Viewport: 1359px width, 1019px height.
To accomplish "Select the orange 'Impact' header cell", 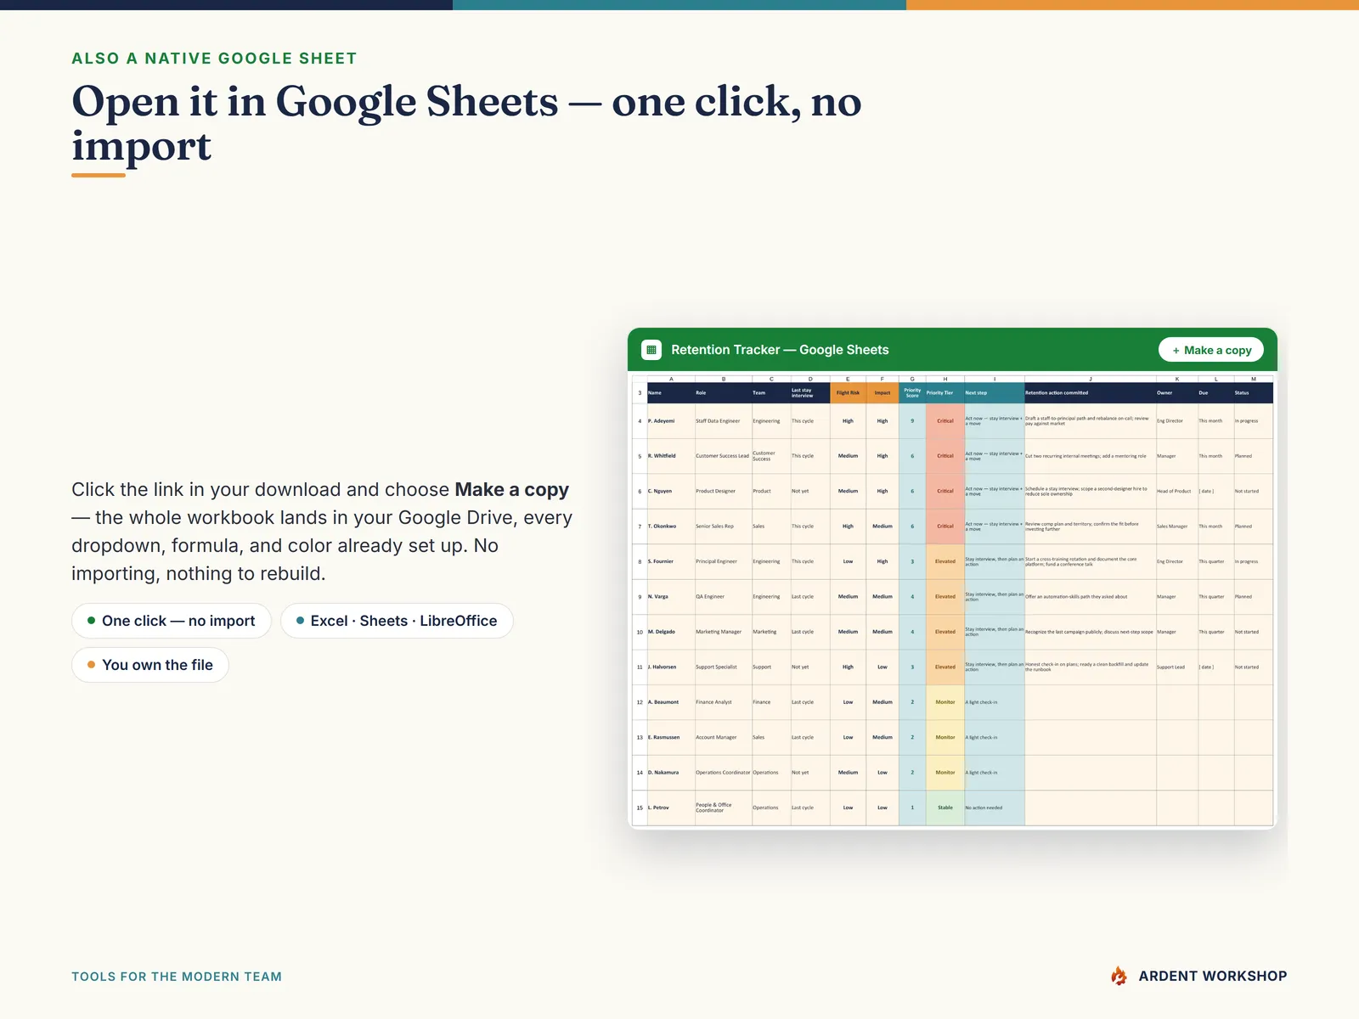I will 883,392.
